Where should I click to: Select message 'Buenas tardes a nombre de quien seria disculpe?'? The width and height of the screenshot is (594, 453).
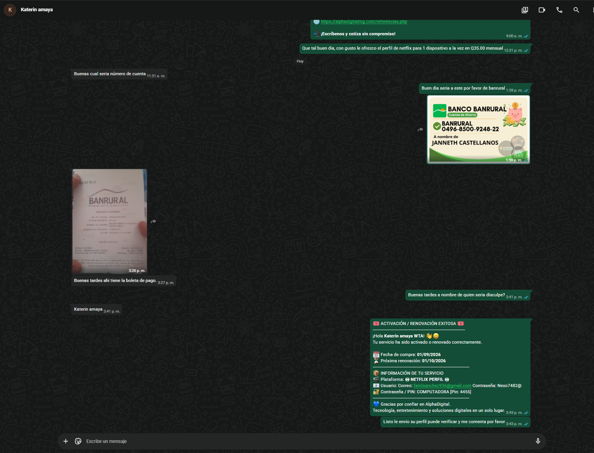point(468,295)
